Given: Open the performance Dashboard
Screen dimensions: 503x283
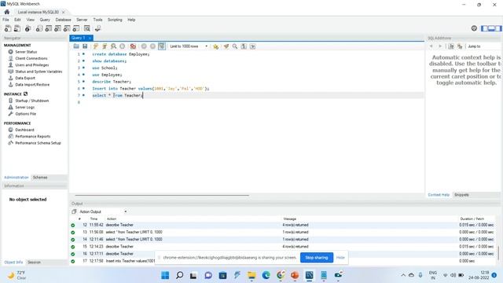Looking at the screenshot, I should (24, 130).
